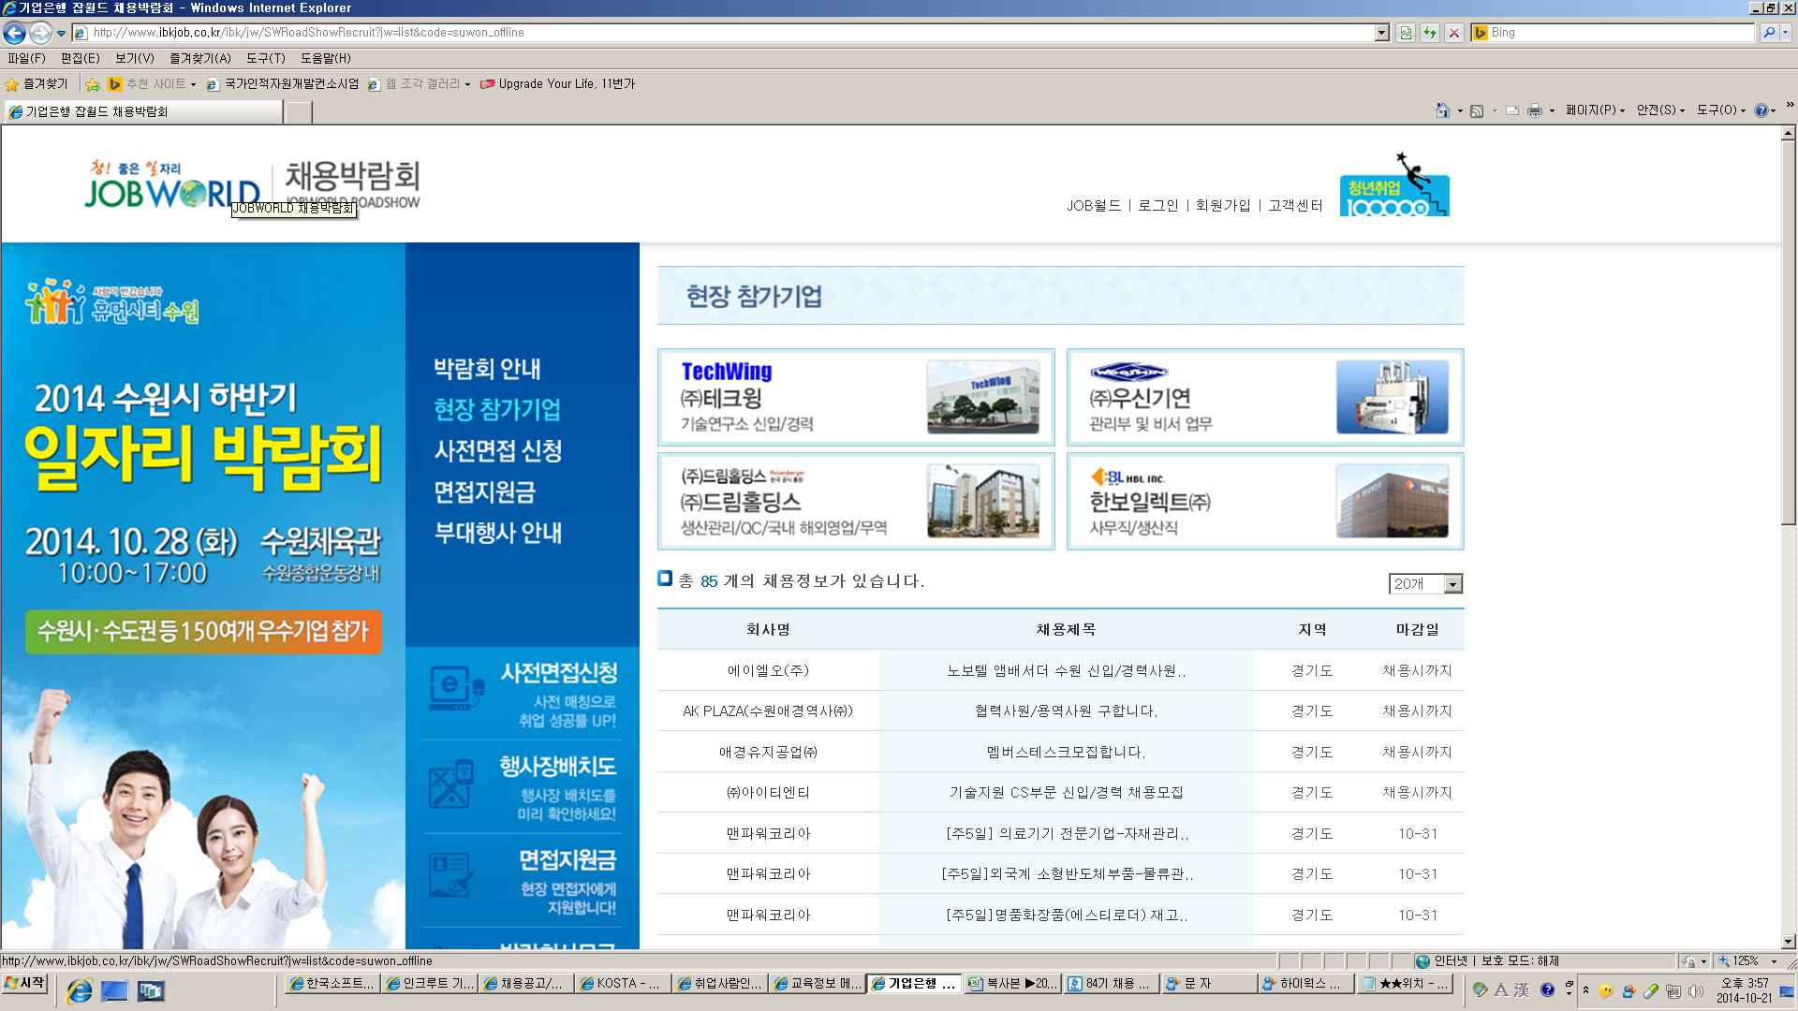
Task: Open the 즐겨찾기 favorites star button
Action: [x=37, y=84]
